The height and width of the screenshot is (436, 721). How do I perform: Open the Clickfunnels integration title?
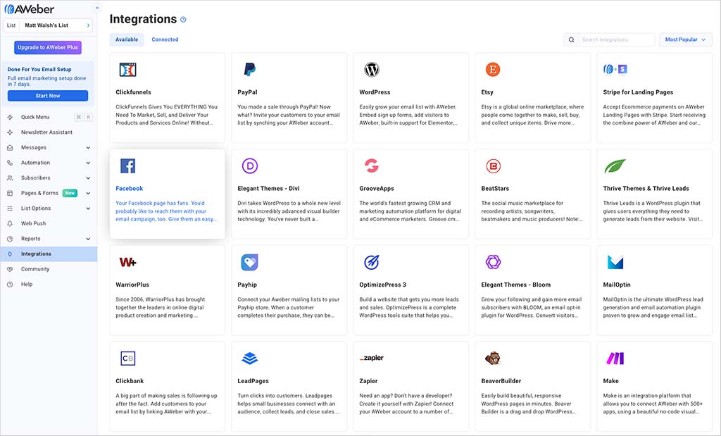[133, 92]
